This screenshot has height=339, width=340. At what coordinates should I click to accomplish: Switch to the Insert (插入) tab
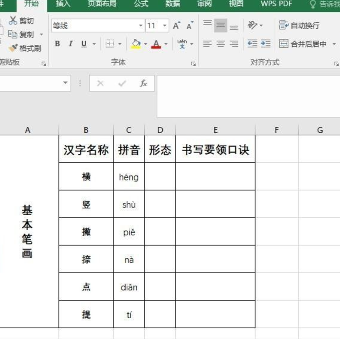pyautogui.click(x=63, y=4)
